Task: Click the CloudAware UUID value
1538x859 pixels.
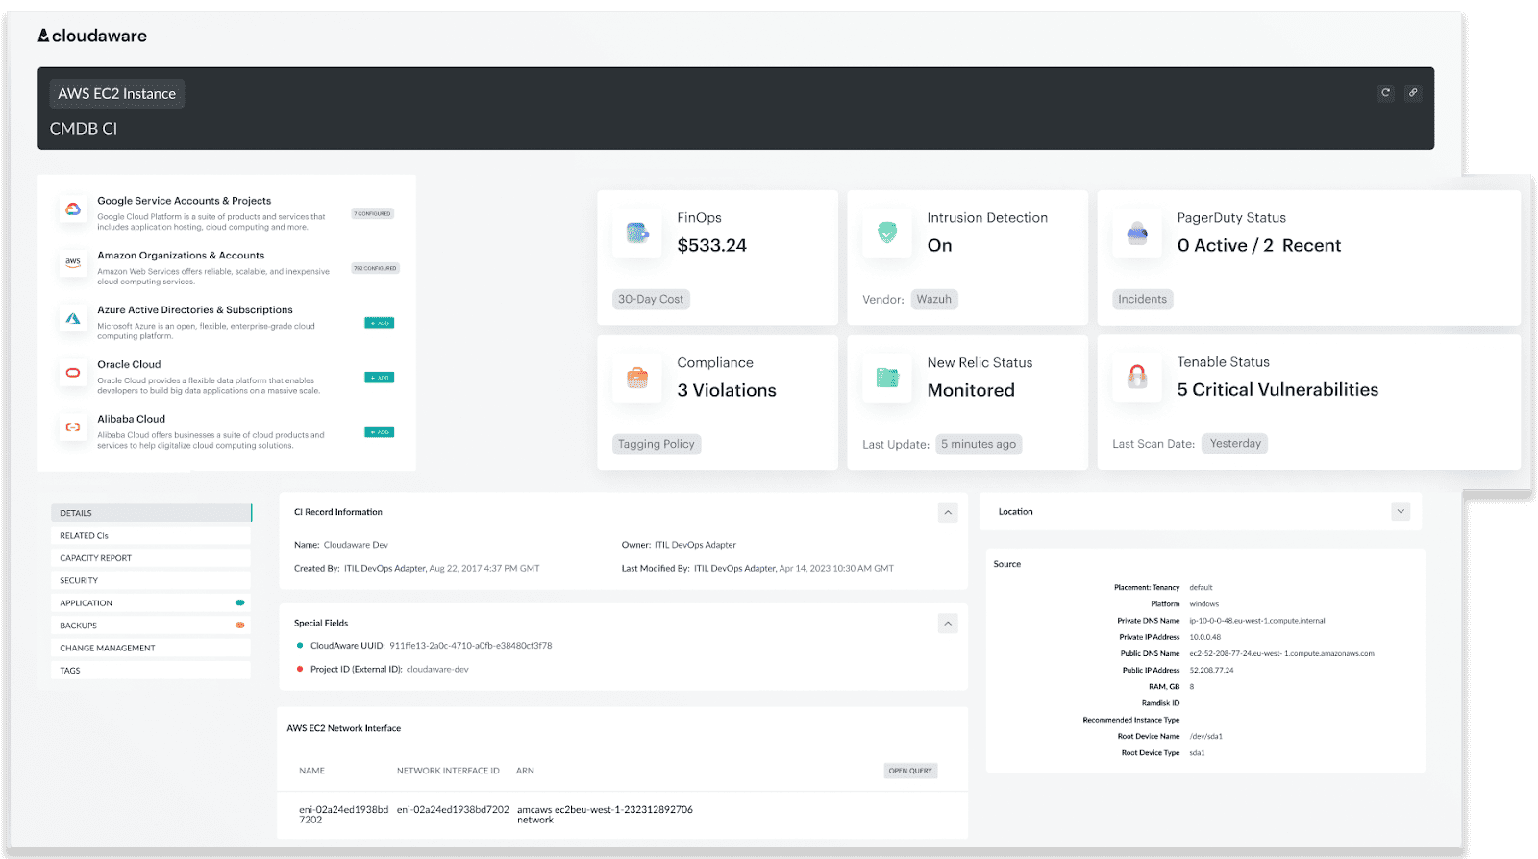Action: tap(470, 646)
